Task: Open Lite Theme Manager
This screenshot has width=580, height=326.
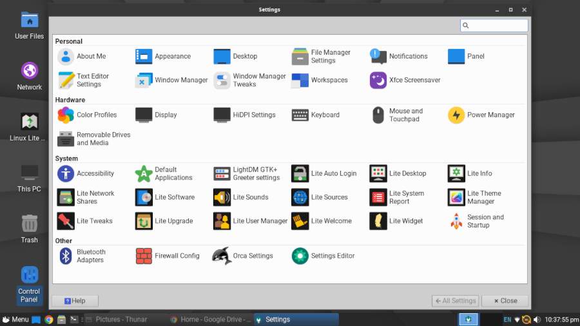Action: coord(475,197)
